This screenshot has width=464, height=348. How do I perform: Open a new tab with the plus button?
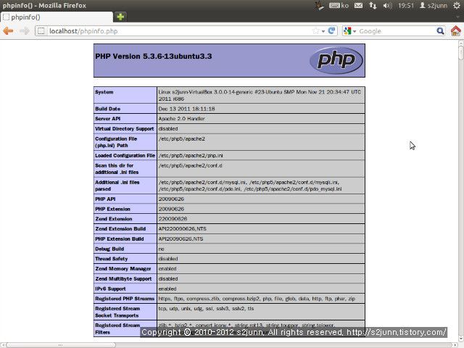click(x=120, y=17)
